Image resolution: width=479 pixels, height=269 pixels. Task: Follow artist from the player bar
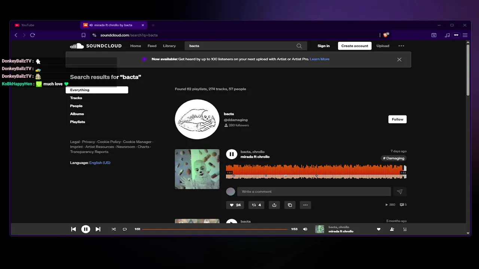(x=392, y=229)
